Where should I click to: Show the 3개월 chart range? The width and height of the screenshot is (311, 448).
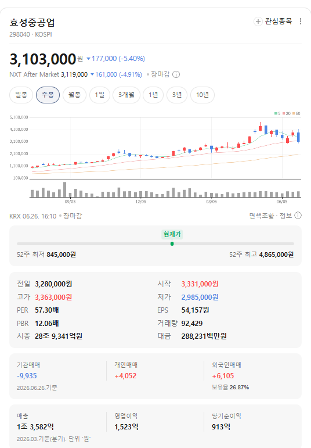pyautogui.click(x=126, y=95)
